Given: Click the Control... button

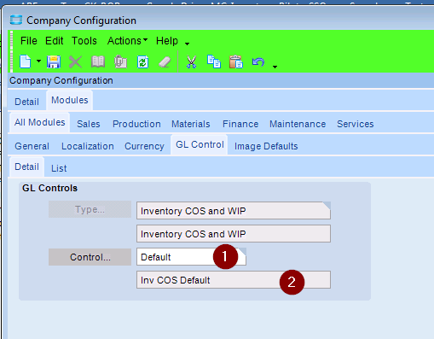Looking at the screenshot, I should tap(90, 257).
